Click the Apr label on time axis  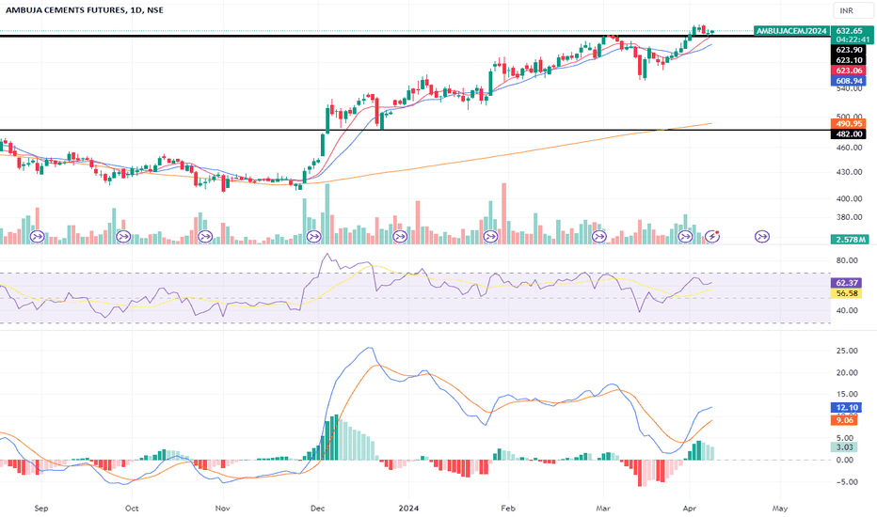coord(690,508)
